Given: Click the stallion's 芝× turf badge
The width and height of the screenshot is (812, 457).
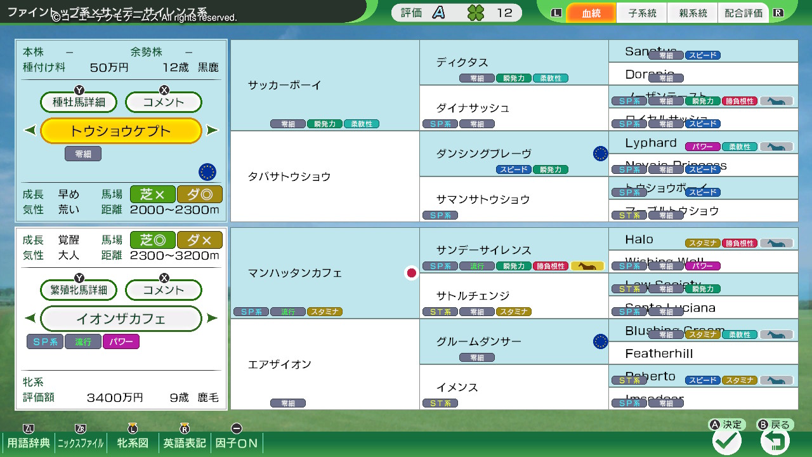Looking at the screenshot, I should 152,194.
